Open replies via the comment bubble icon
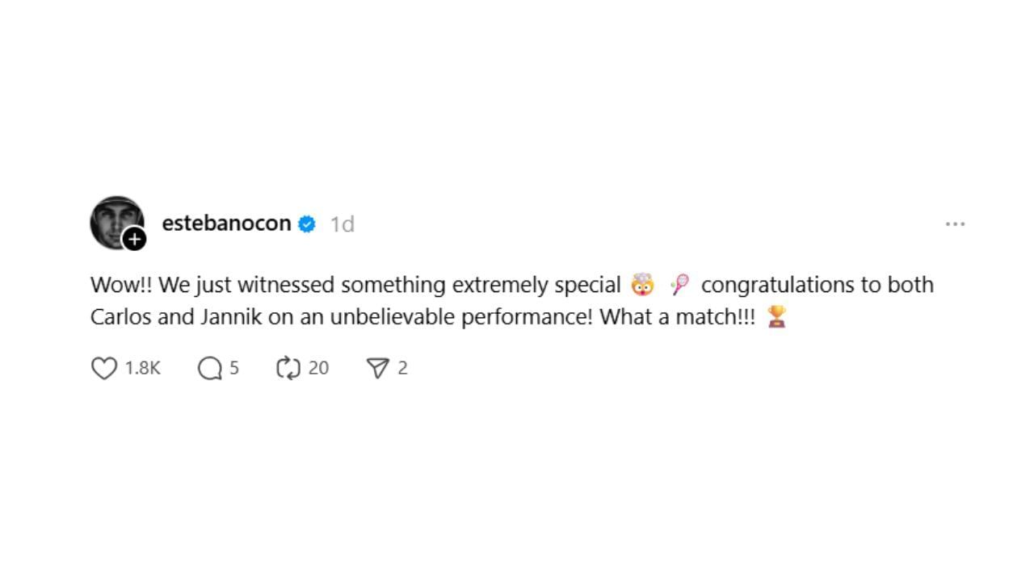The height and width of the screenshot is (581, 1034). (209, 369)
